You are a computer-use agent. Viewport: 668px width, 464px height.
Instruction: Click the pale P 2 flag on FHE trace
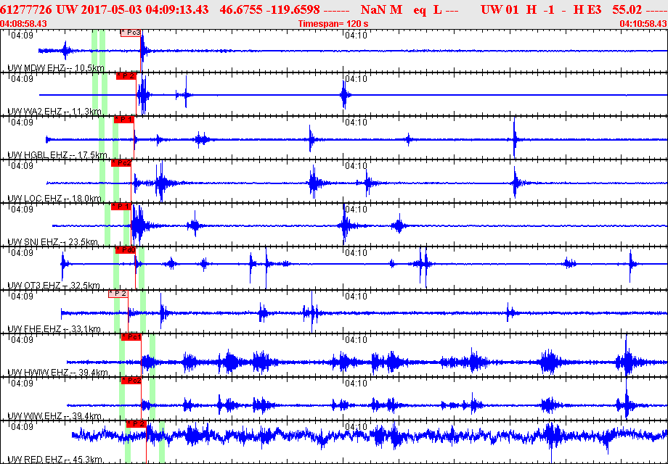(118, 294)
